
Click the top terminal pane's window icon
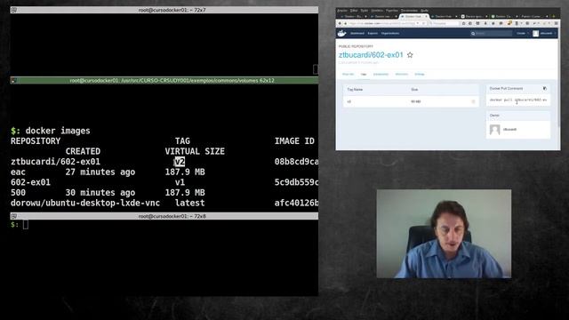(14, 10)
